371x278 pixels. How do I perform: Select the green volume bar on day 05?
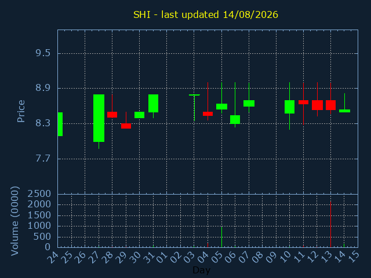pos(221,237)
